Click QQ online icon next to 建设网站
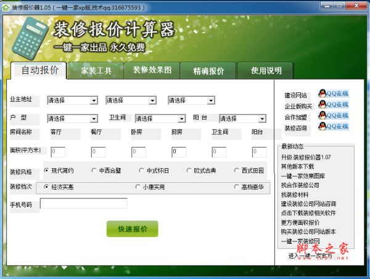This screenshot has height=279, width=370. [x=333, y=94]
